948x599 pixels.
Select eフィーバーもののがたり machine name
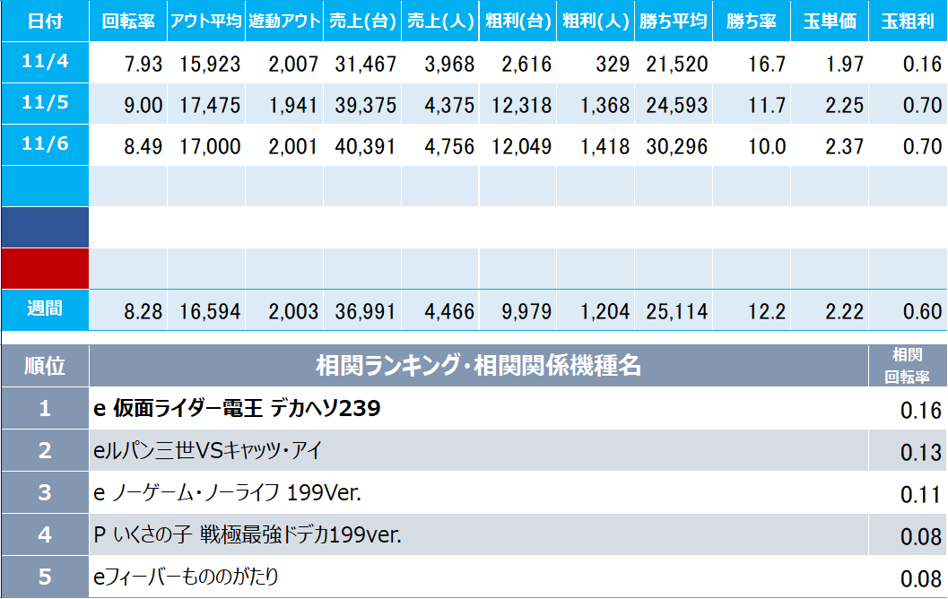click(192, 577)
